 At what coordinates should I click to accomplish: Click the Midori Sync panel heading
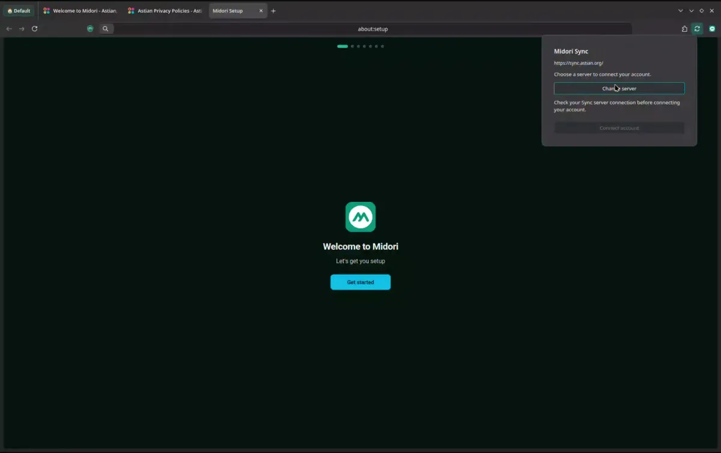tap(571, 52)
